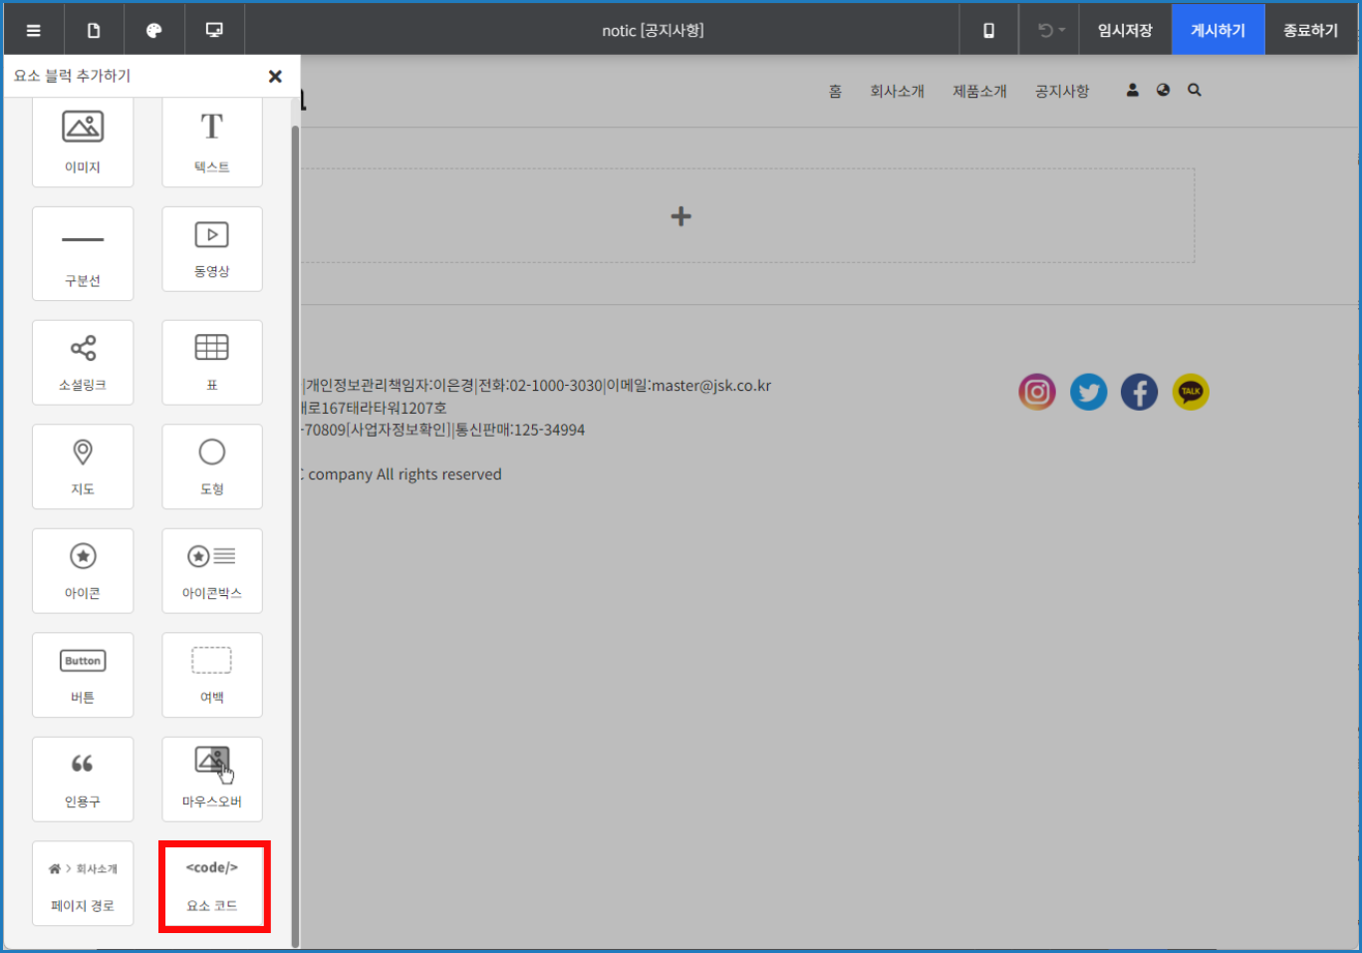
Task: Click the Instagram icon in footer
Action: tap(1036, 392)
